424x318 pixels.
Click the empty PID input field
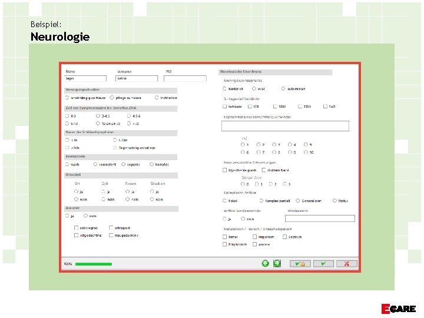[185, 78]
